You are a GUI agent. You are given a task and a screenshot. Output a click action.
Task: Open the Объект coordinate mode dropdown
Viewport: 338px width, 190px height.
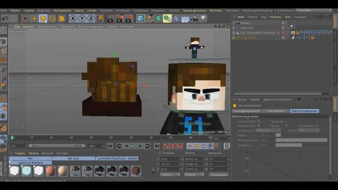[x=170, y=175]
